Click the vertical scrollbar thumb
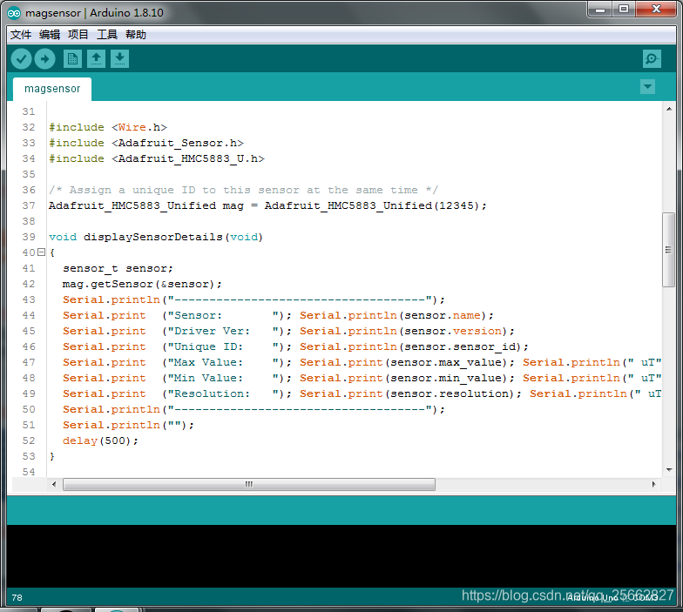 [x=668, y=249]
